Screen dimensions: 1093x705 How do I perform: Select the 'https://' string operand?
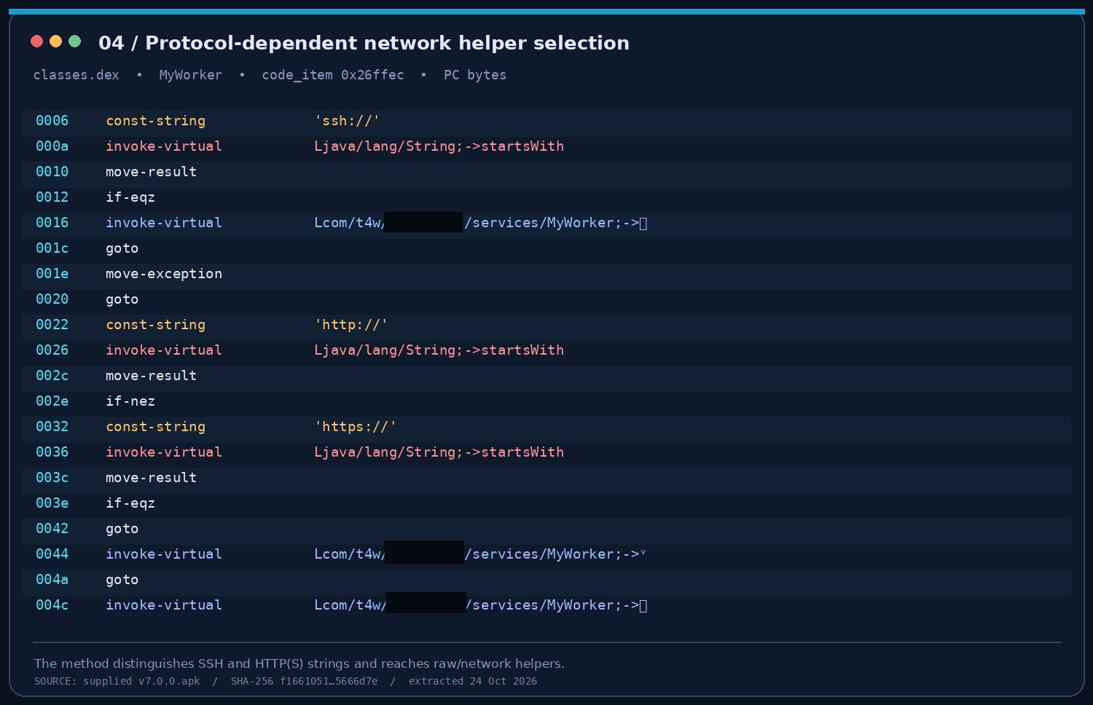coord(356,427)
